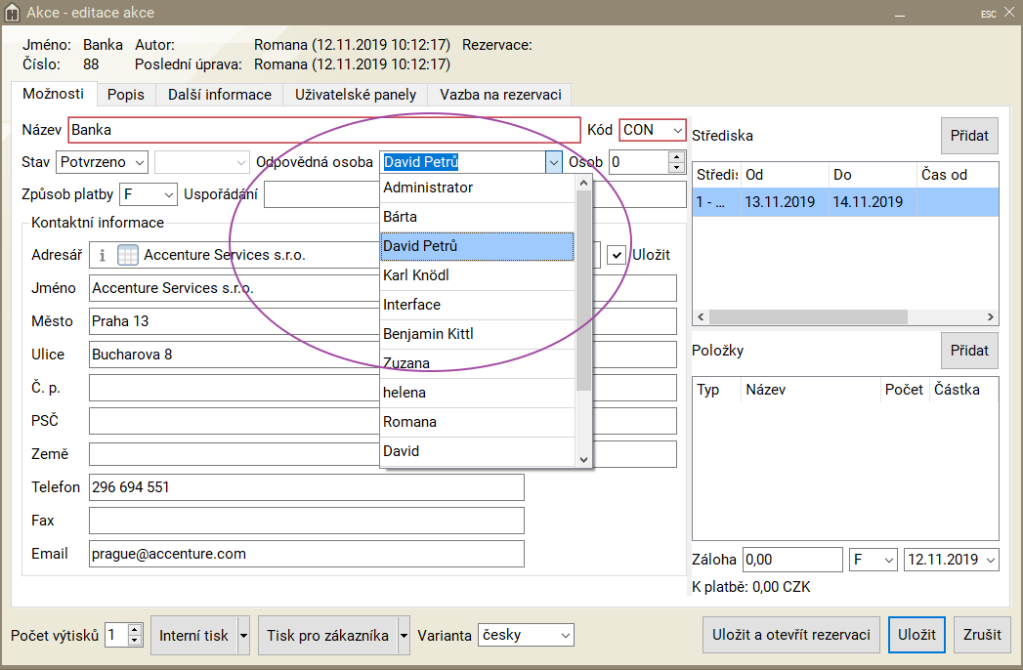Click the Zrušit button
This screenshot has height=670, width=1023.
point(982,635)
